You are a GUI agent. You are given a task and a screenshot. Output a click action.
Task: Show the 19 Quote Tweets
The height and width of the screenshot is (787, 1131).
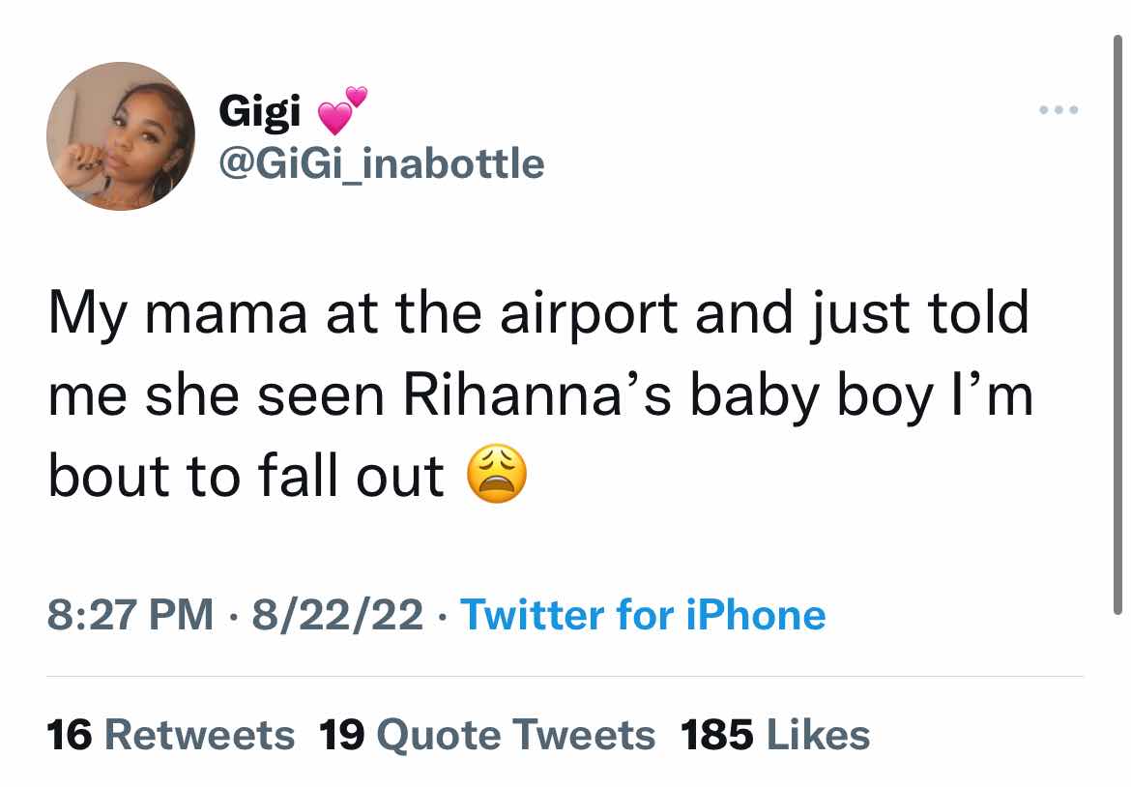(487, 735)
